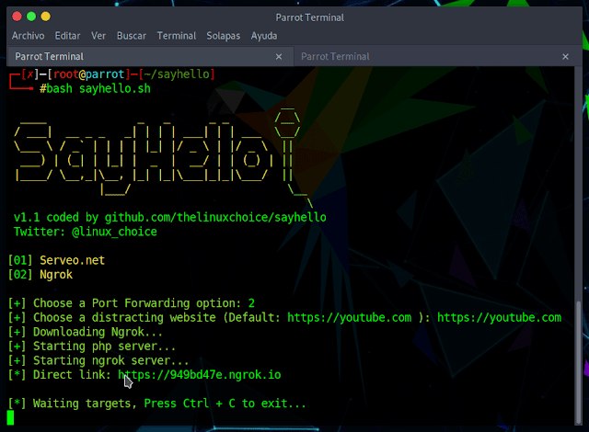This screenshot has height=432, width=589.
Task: Click the Parrot Terminal window title
Action: [x=309, y=17]
